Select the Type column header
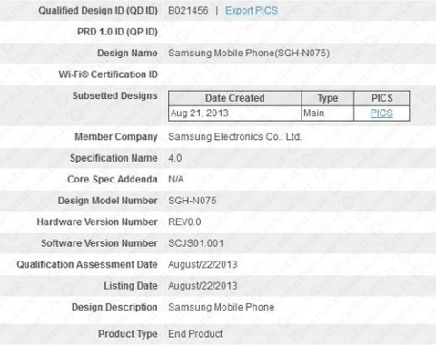436x345 pixels. (328, 98)
